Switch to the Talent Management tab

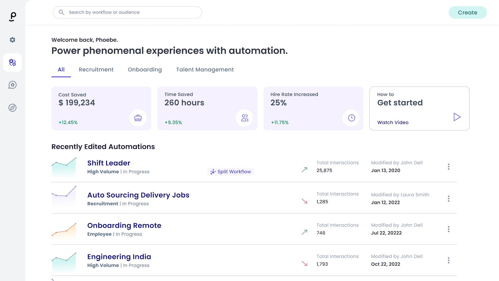(205, 70)
